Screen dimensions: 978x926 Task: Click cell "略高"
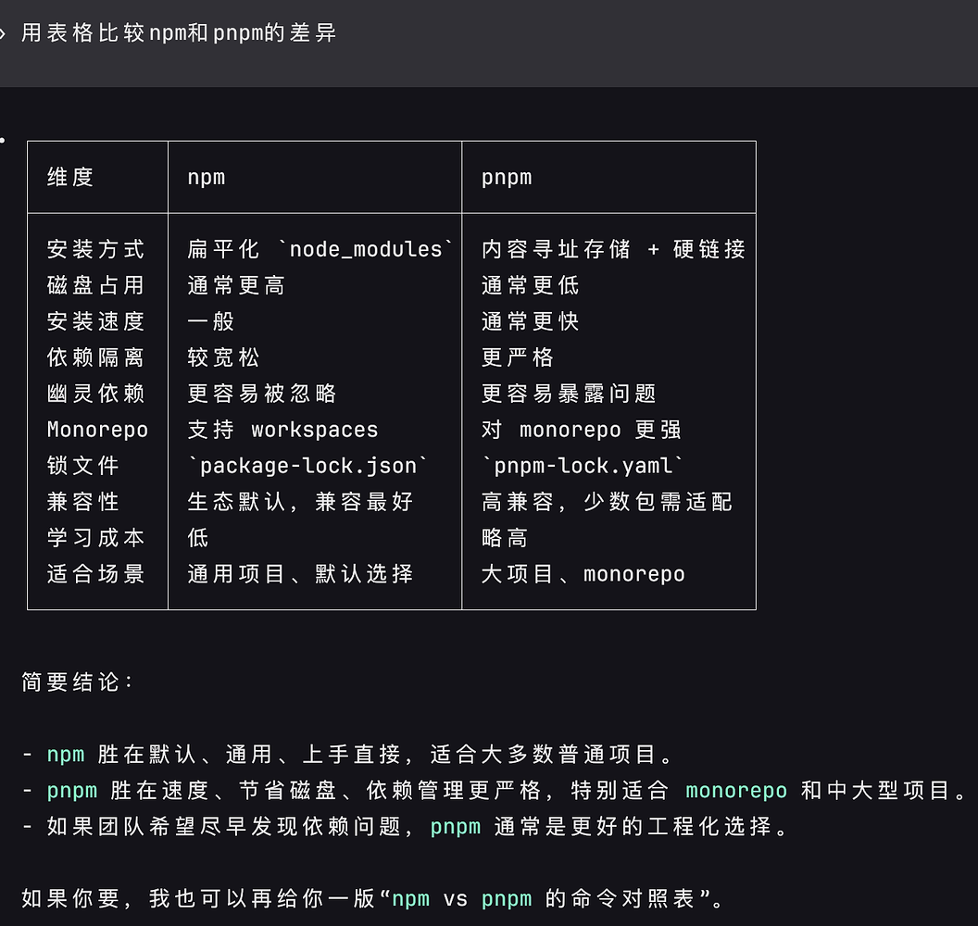coord(505,538)
